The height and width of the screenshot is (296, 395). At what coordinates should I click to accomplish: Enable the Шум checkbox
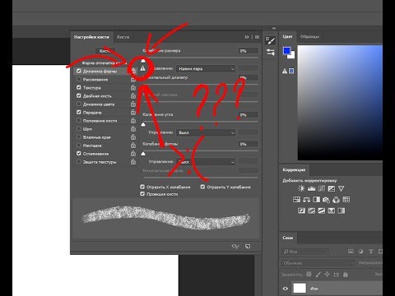79,128
